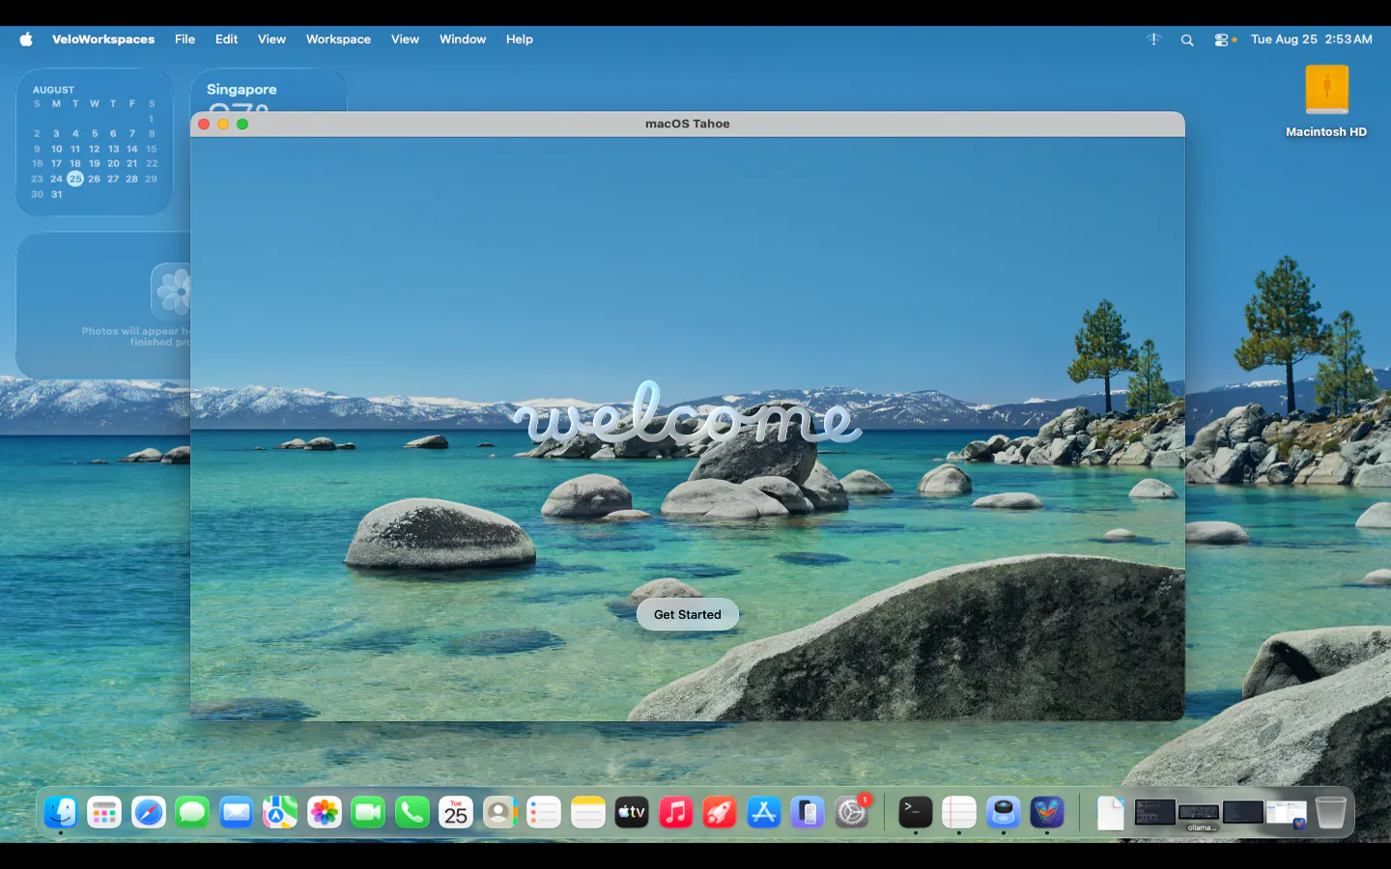Image resolution: width=1391 pixels, height=869 pixels.
Task: Open Terminal from the Dock
Action: coord(915,812)
